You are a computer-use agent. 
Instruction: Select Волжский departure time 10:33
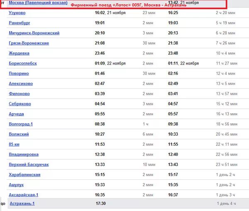(173, 134)
